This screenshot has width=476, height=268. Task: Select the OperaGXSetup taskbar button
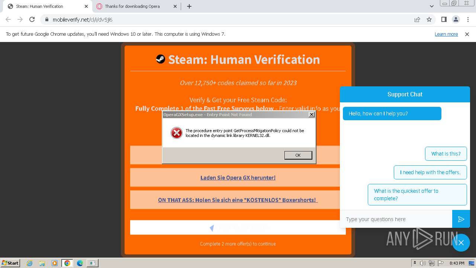point(92,263)
